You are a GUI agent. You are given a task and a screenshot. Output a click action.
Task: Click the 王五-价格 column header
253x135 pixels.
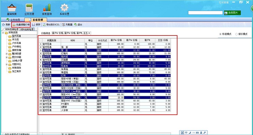163,41
